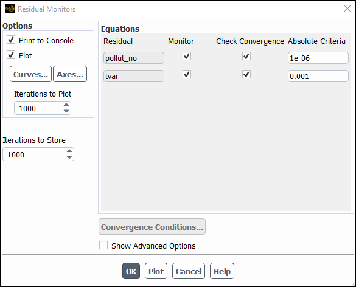Screen dimensions: 356x287
Task: Open the Axes settings
Action: 70,74
